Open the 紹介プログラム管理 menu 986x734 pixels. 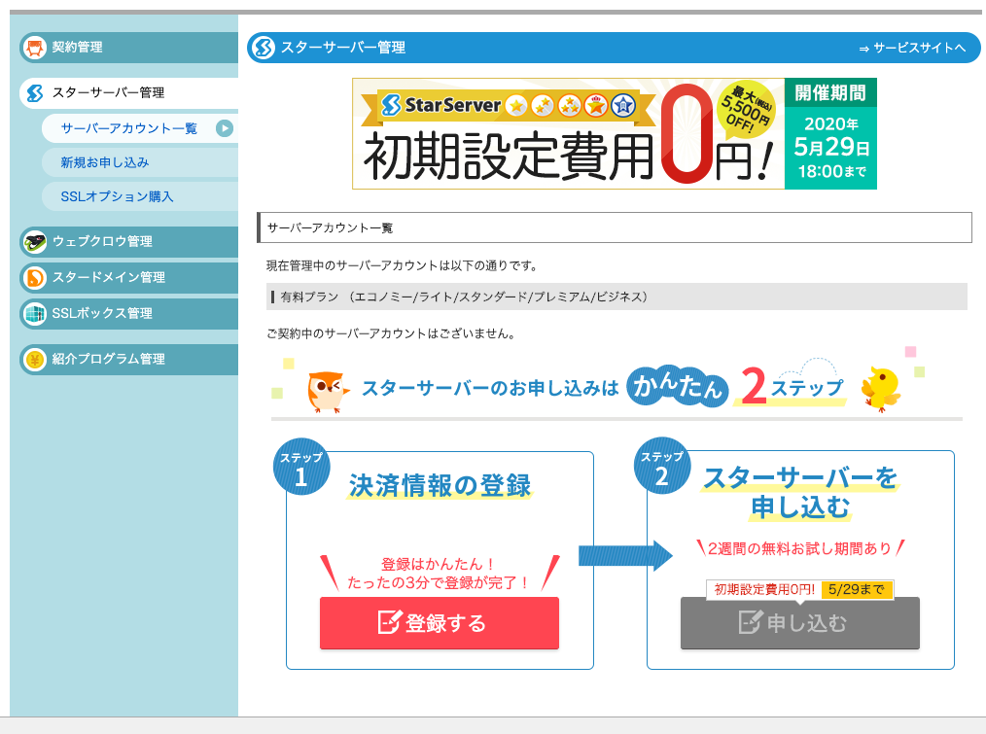129,359
